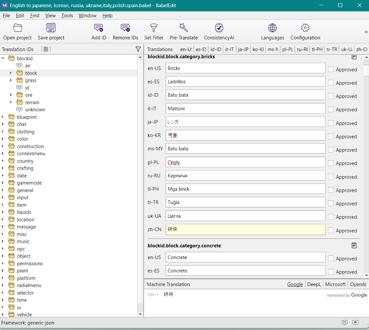
Task: Mark the ja-JP translation as Approved
Action: (331, 123)
